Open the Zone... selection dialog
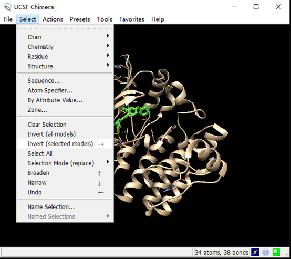 coord(65,110)
